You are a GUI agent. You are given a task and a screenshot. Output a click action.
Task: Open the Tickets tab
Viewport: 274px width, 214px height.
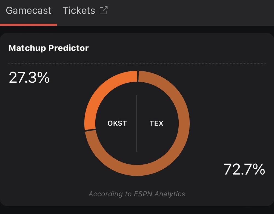[79, 10]
